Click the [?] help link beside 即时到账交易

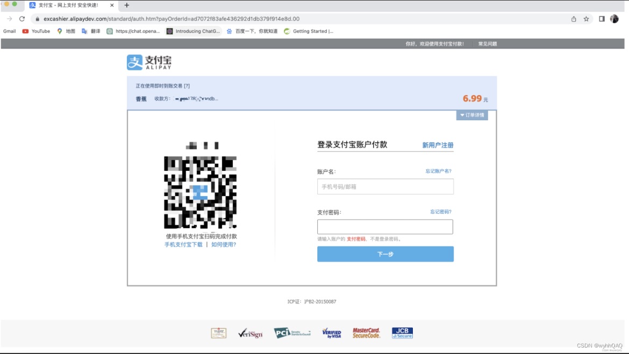point(187,86)
